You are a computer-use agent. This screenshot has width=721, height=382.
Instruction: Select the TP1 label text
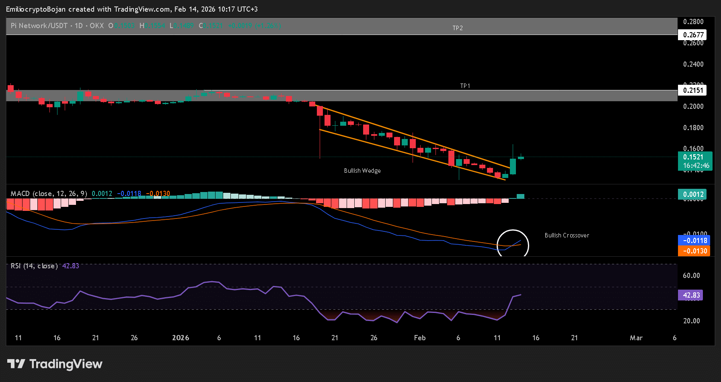coord(465,86)
